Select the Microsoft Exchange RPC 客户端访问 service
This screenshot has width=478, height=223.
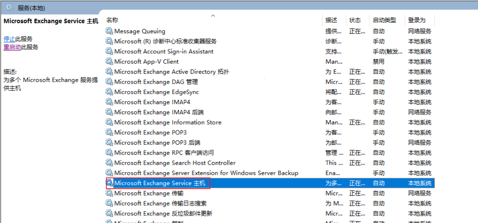pos(164,153)
